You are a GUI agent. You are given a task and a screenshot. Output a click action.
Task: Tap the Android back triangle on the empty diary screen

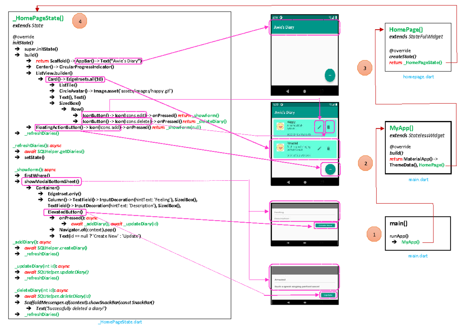[x=288, y=91]
